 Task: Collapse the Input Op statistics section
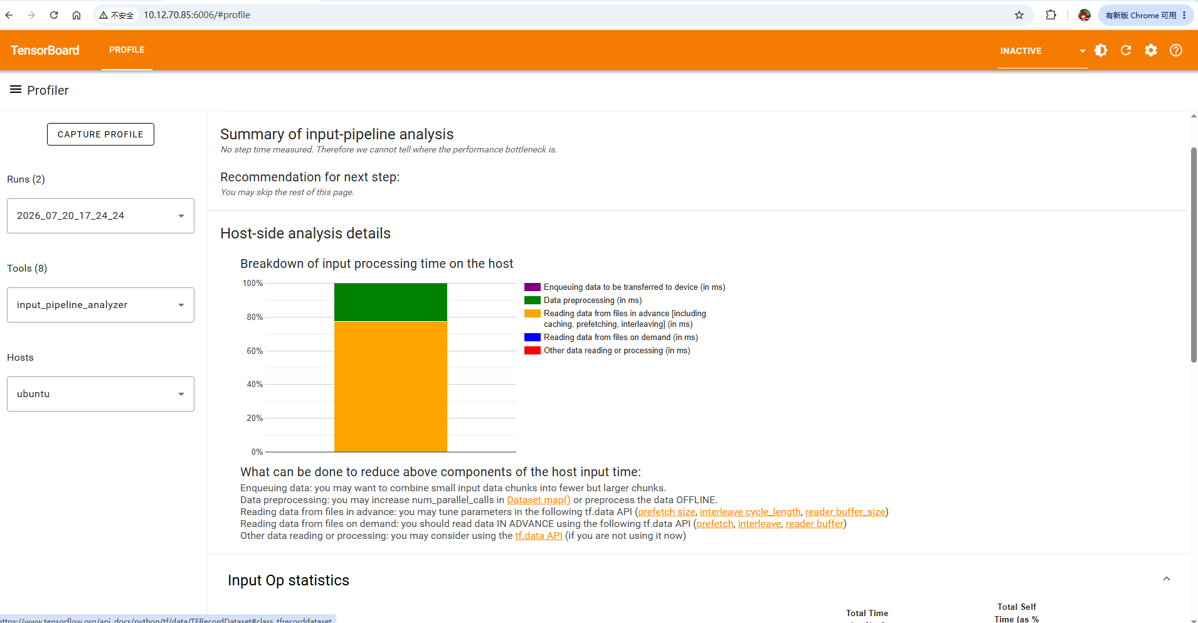click(x=1167, y=578)
